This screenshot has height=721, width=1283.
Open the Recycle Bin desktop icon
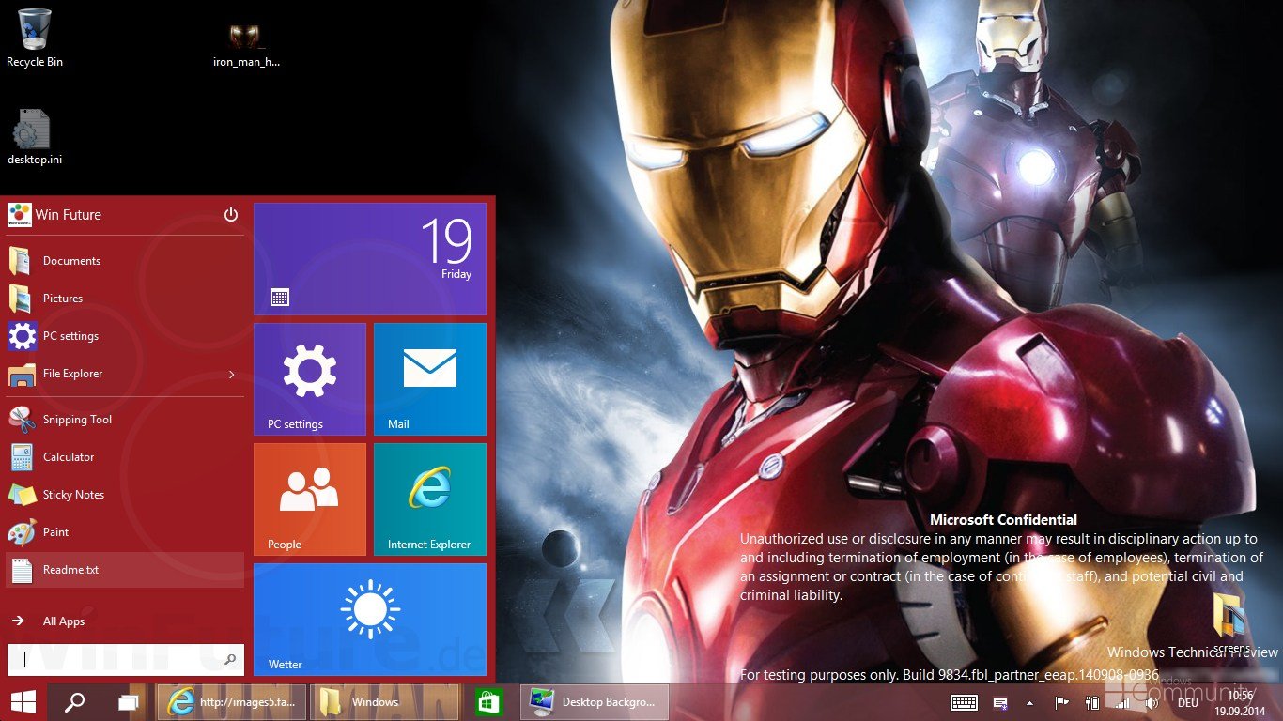35,38
